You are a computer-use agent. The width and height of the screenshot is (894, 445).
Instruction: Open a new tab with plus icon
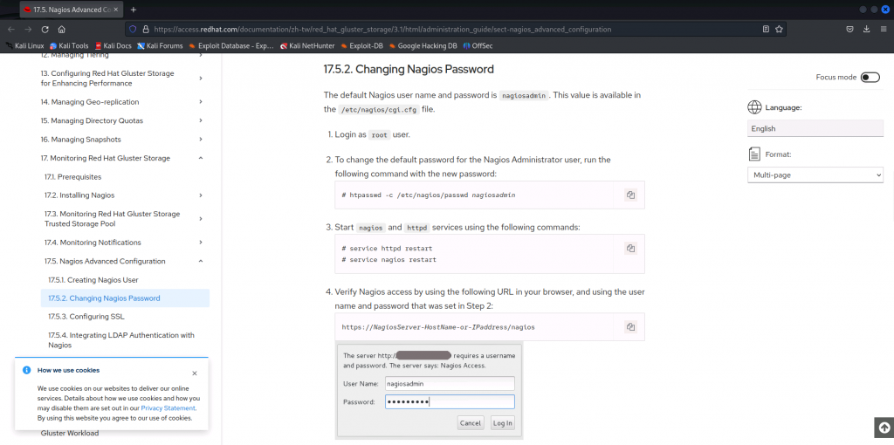134,10
